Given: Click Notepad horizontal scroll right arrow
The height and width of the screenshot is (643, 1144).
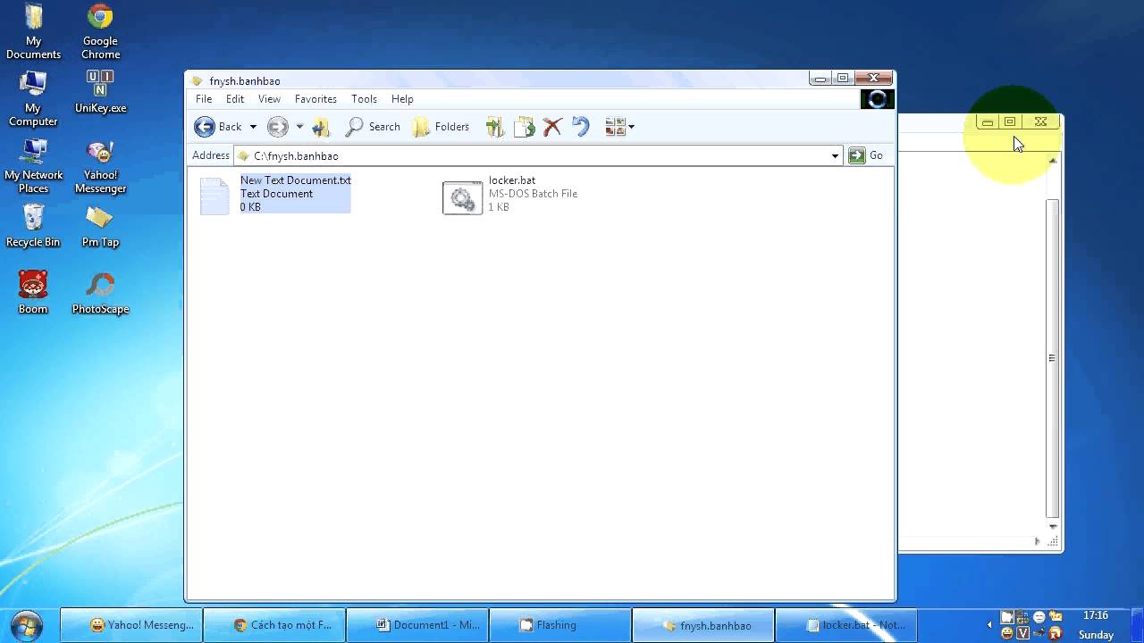Looking at the screenshot, I should [1037, 541].
